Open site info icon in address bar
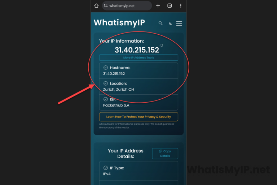277x185 pixels. [x=106, y=6]
